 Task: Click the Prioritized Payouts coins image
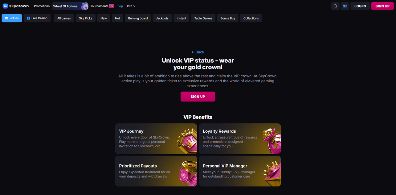pyautogui.click(x=188, y=173)
